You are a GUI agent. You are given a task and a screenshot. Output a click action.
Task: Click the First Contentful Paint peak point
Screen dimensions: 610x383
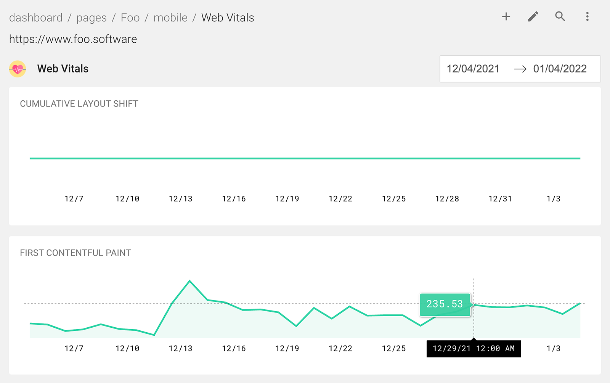click(189, 281)
